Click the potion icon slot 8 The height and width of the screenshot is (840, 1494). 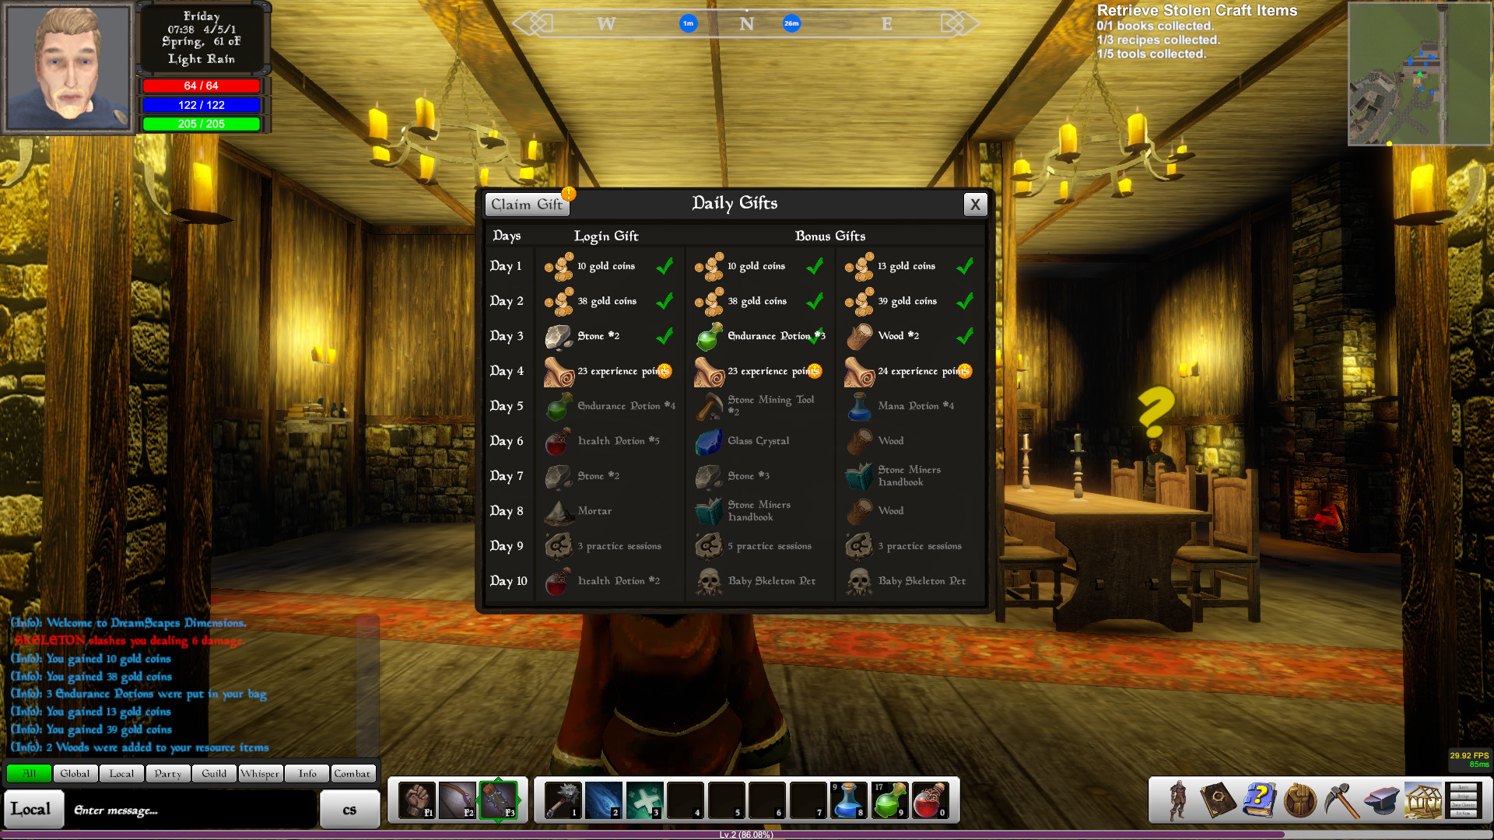(849, 801)
